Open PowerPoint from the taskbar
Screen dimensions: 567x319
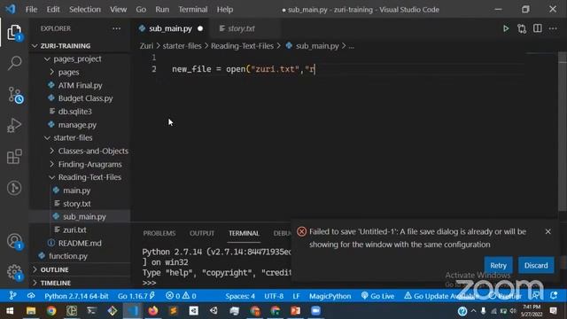click(x=295, y=311)
